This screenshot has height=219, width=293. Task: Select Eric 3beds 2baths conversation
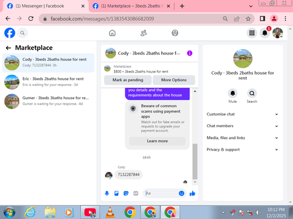click(48, 82)
